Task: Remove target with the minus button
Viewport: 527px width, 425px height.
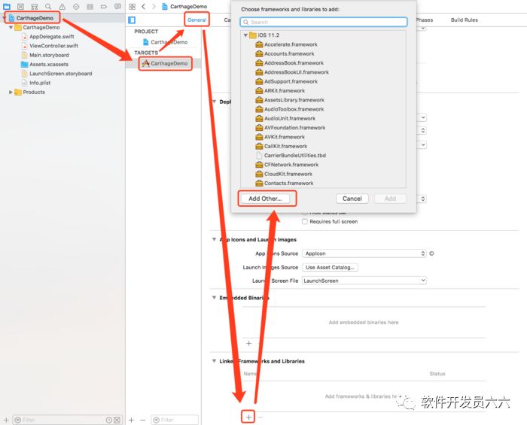Action: 143,420
